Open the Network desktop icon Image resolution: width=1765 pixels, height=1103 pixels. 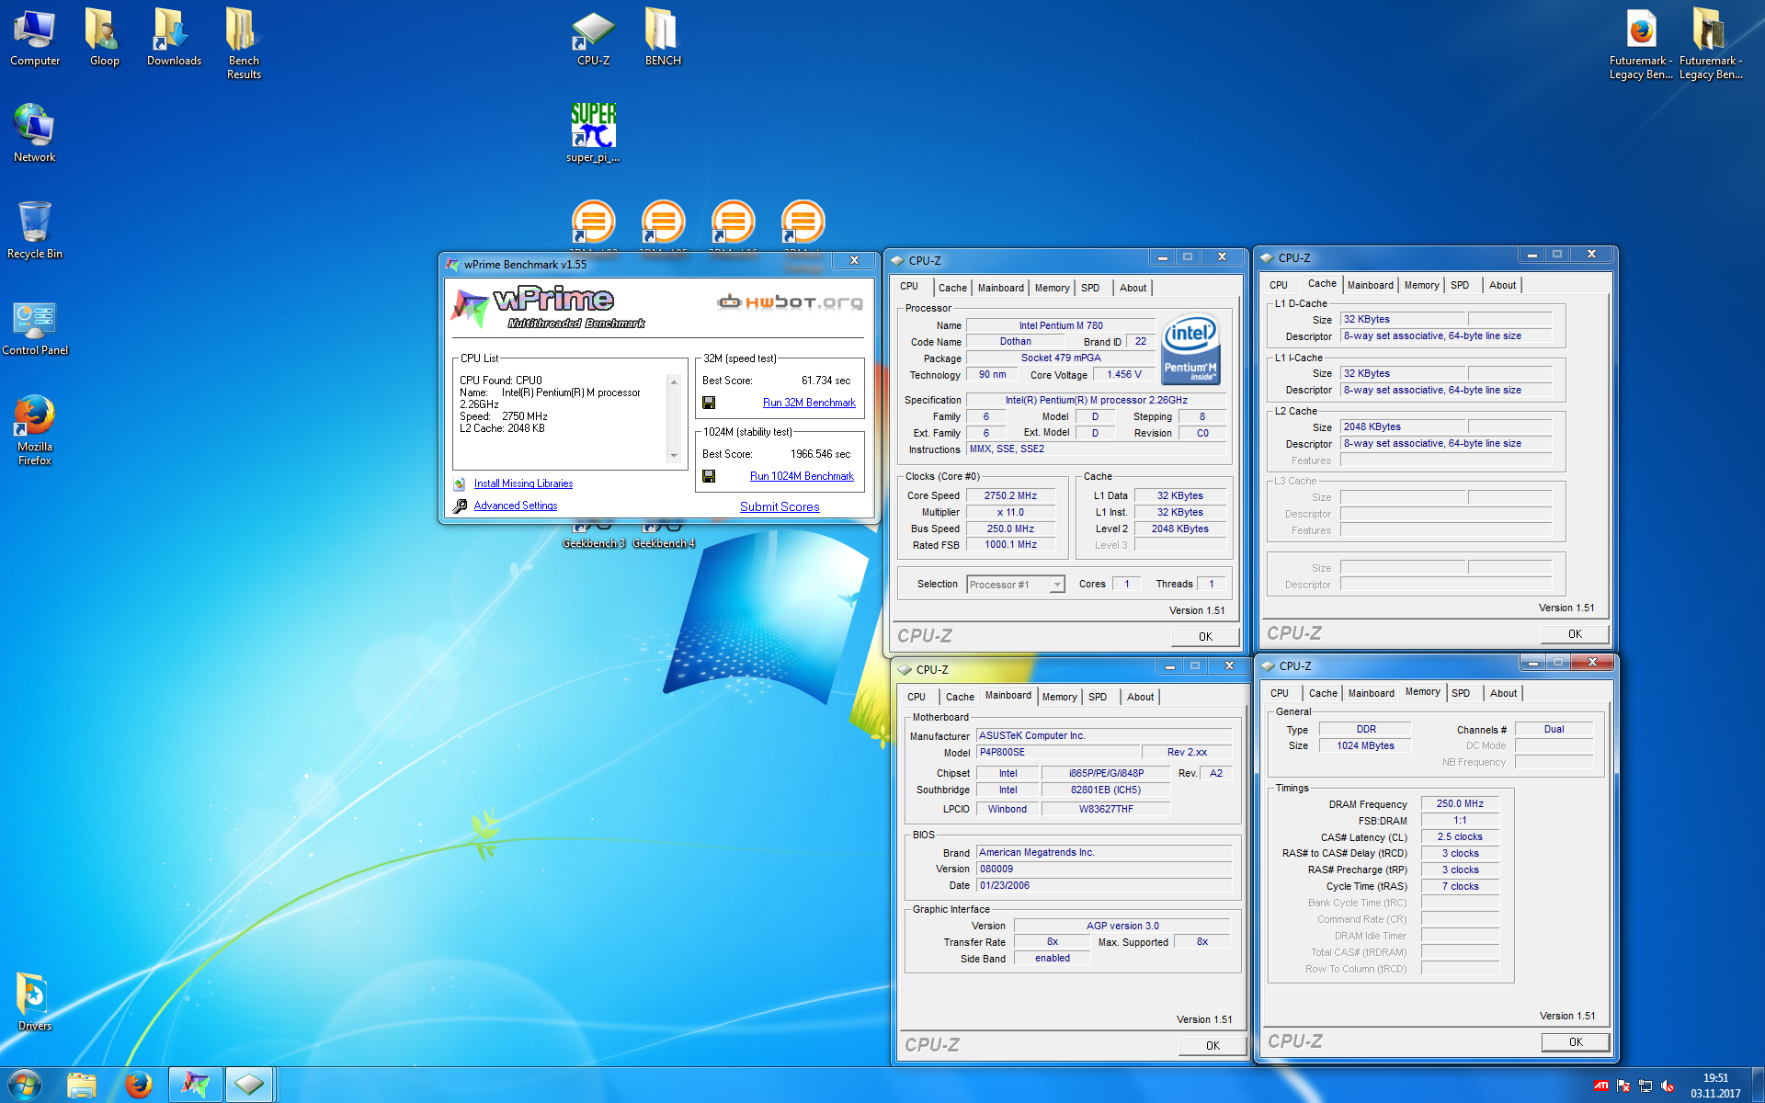click(35, 131)
